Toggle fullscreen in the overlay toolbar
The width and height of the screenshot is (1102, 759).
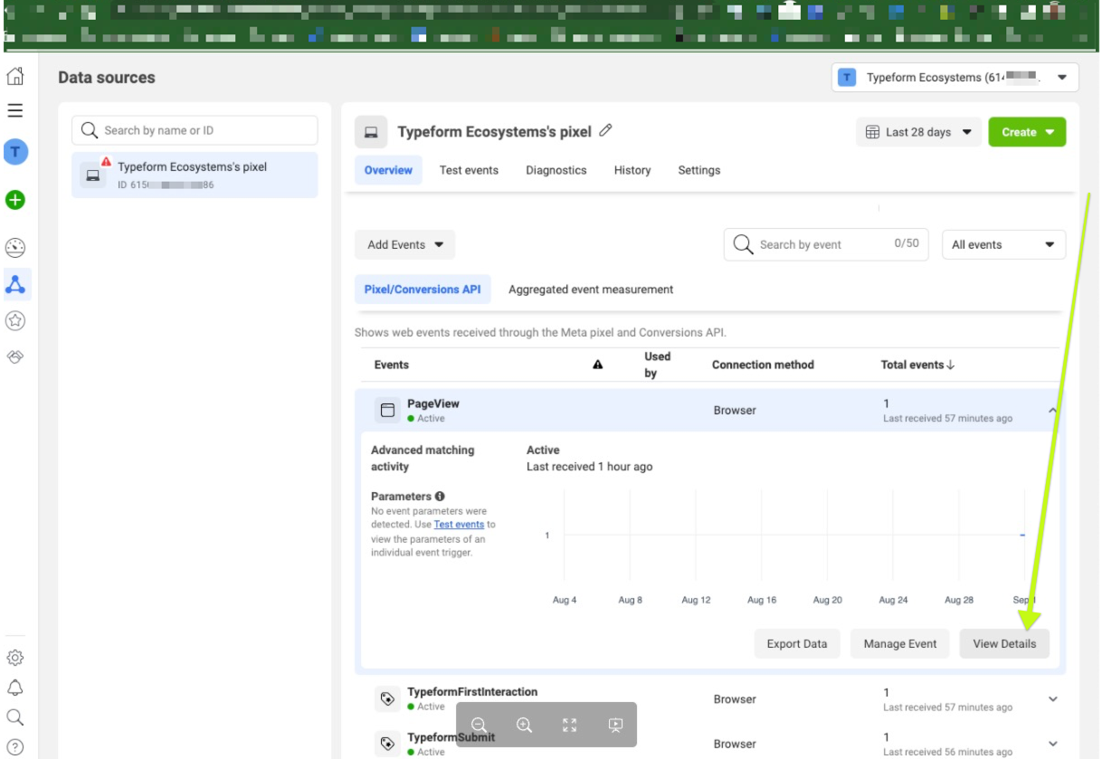(569, 725)
